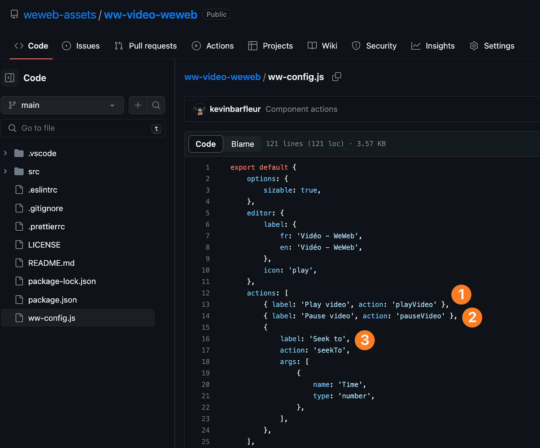Click the Add file plus button
Viewport: 540px width, 448px height.
(138, 105)
